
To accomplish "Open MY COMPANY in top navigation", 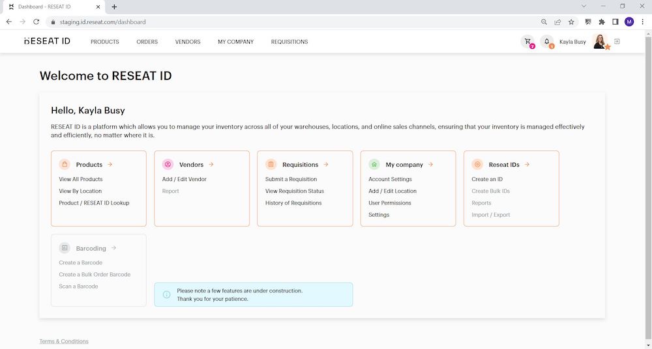I will 236,42.
